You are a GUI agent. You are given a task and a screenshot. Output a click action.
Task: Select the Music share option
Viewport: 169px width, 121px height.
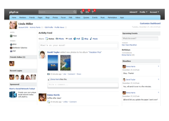pos(94,39)
